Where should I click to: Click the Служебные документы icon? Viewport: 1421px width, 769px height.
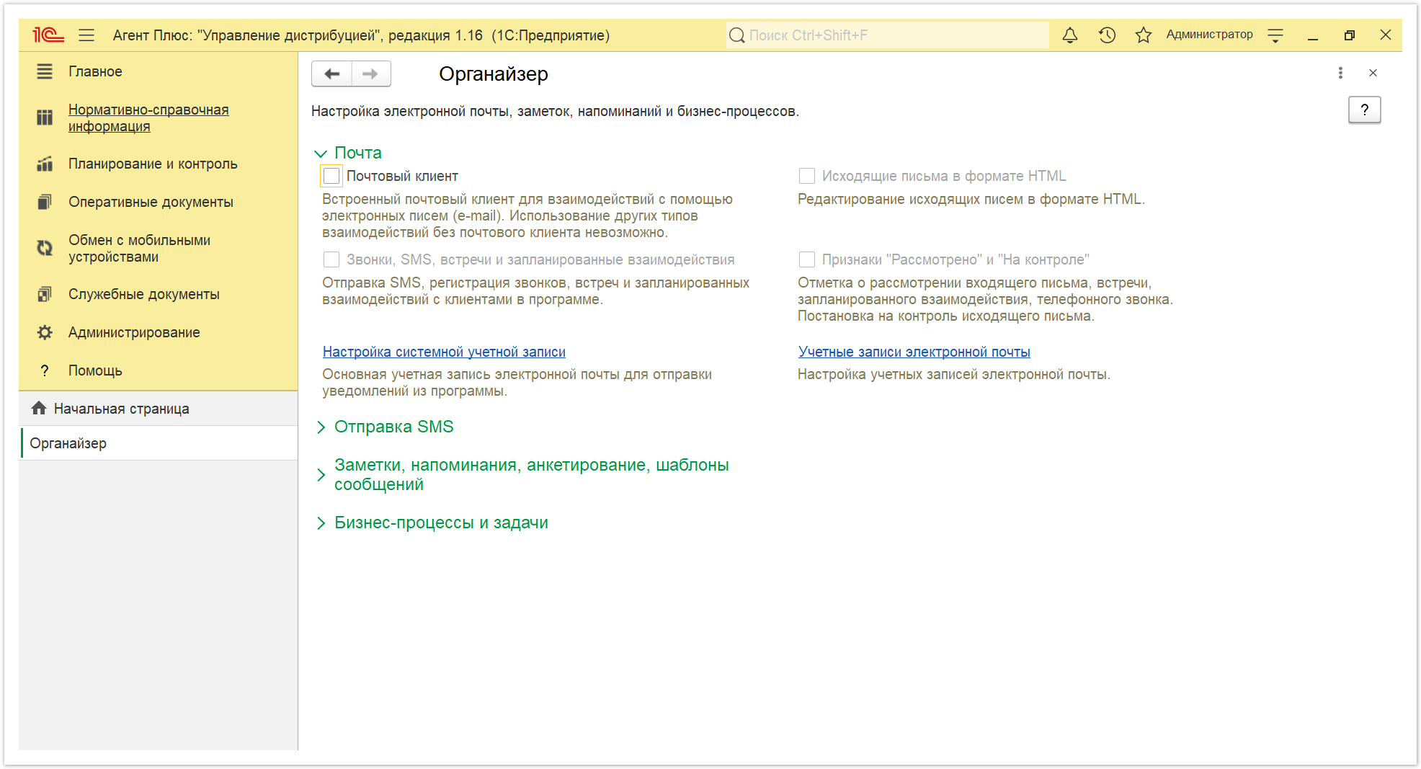(x=45, y=294)
